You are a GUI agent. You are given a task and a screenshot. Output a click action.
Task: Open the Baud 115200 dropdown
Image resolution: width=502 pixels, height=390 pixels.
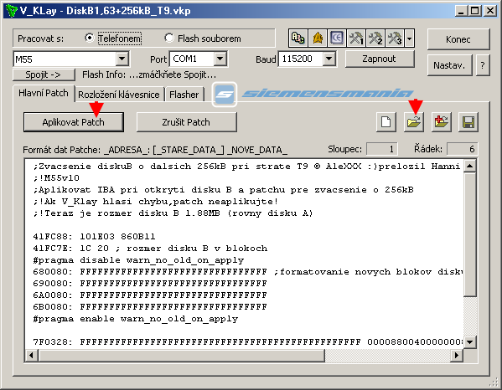coord(329,59)
